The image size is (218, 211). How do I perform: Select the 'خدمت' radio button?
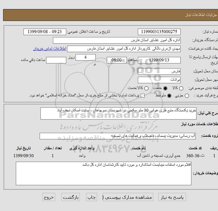(x=165, y=88)
